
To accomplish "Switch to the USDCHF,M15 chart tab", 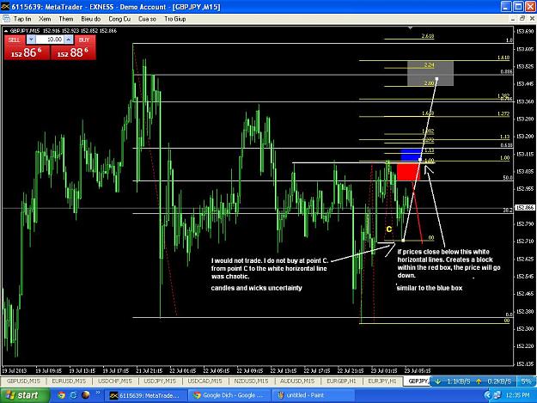I will coord(115,381).
